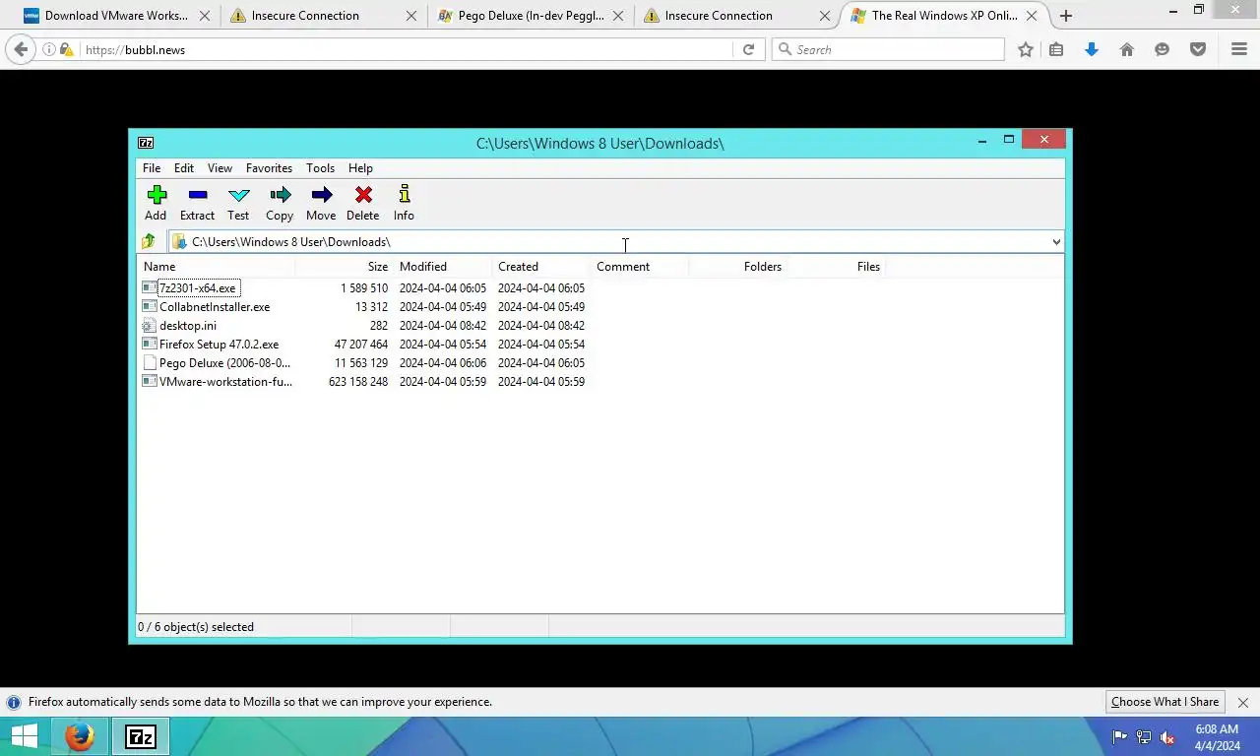Click the site identity info icon

point(49,49)
